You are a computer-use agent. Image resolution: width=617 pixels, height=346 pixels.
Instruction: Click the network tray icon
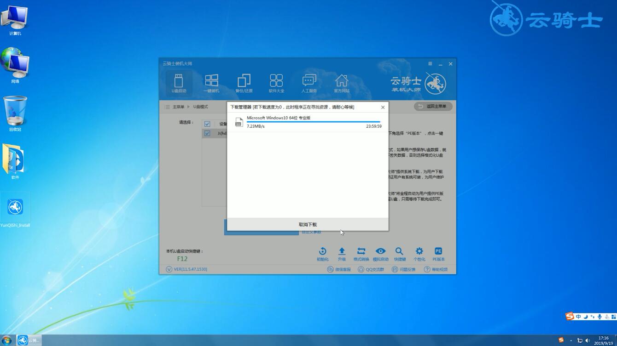pyautogui.click(x=580, y=340)
